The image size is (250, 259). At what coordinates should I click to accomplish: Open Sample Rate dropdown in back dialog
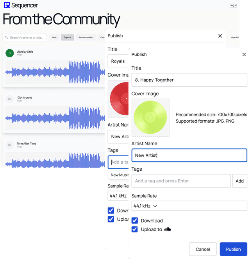coord(118,196)
